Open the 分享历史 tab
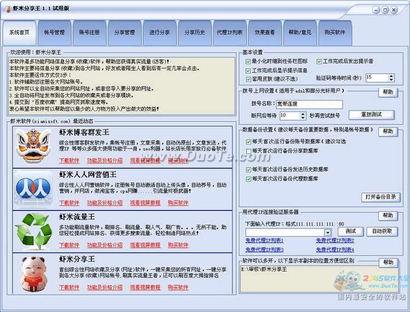 (194, 32)
